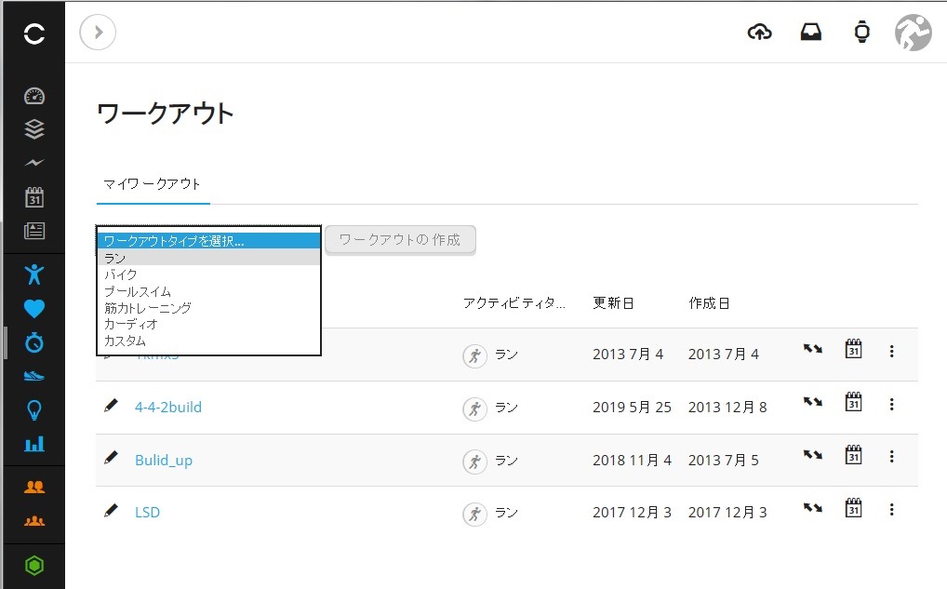Viewport: 947px width, 589px height.
Task: Open the dashboard gauge sidebar icon
Action: coord(34,96)
